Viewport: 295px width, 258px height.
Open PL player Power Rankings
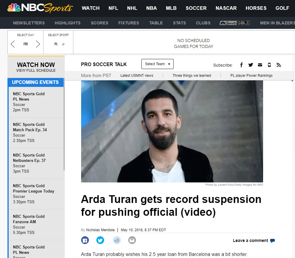point(251,75)
